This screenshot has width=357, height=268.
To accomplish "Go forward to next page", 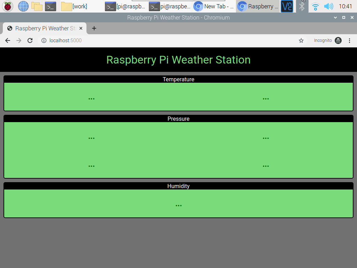I will coord(19,40).
